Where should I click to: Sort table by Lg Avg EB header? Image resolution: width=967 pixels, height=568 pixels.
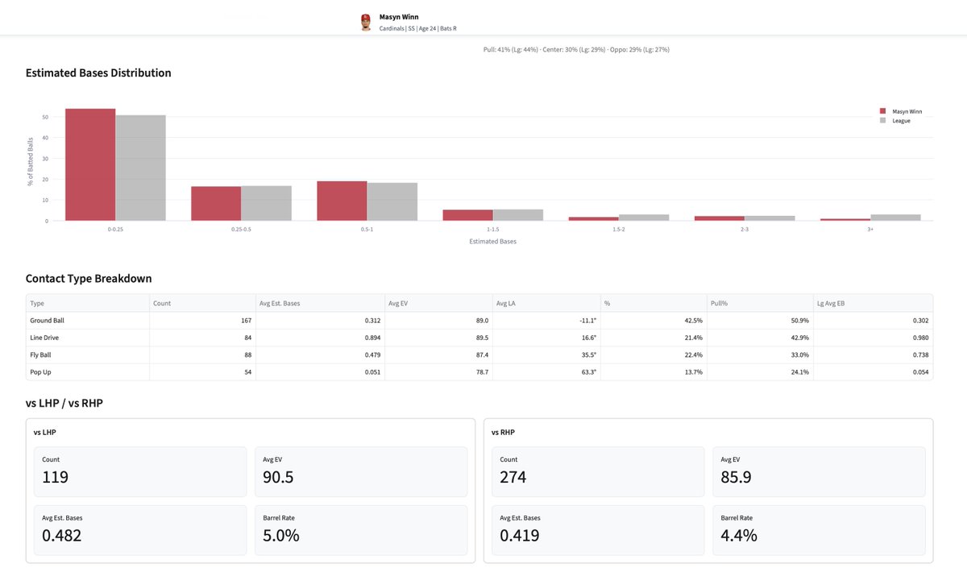coord(873,304)
